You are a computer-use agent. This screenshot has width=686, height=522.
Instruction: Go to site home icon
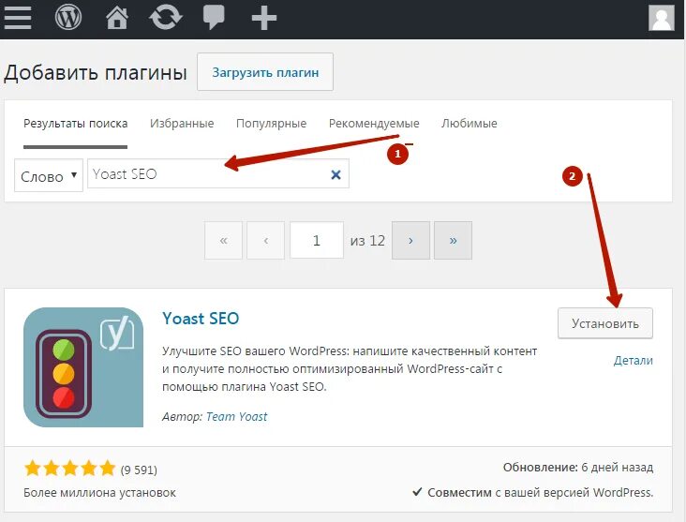(x=117, y=18)
